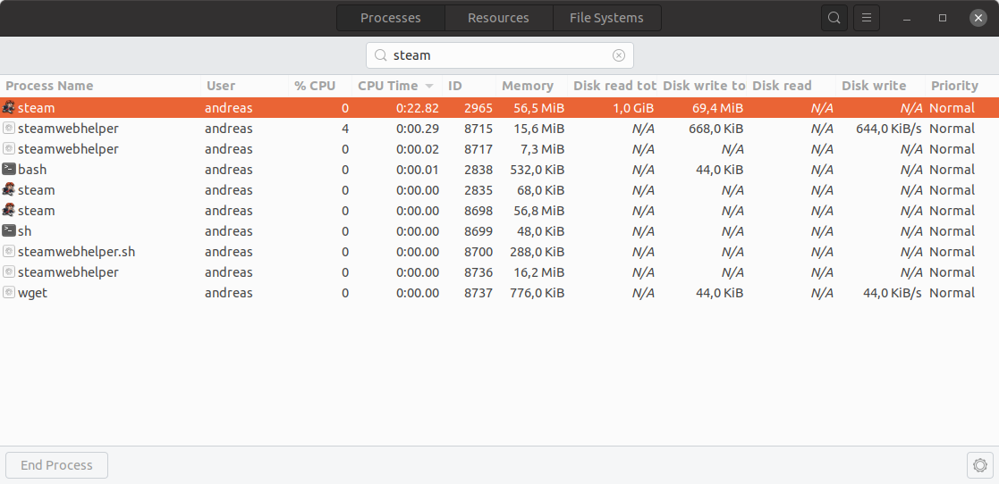Click the wget process icon

(9, 293)
